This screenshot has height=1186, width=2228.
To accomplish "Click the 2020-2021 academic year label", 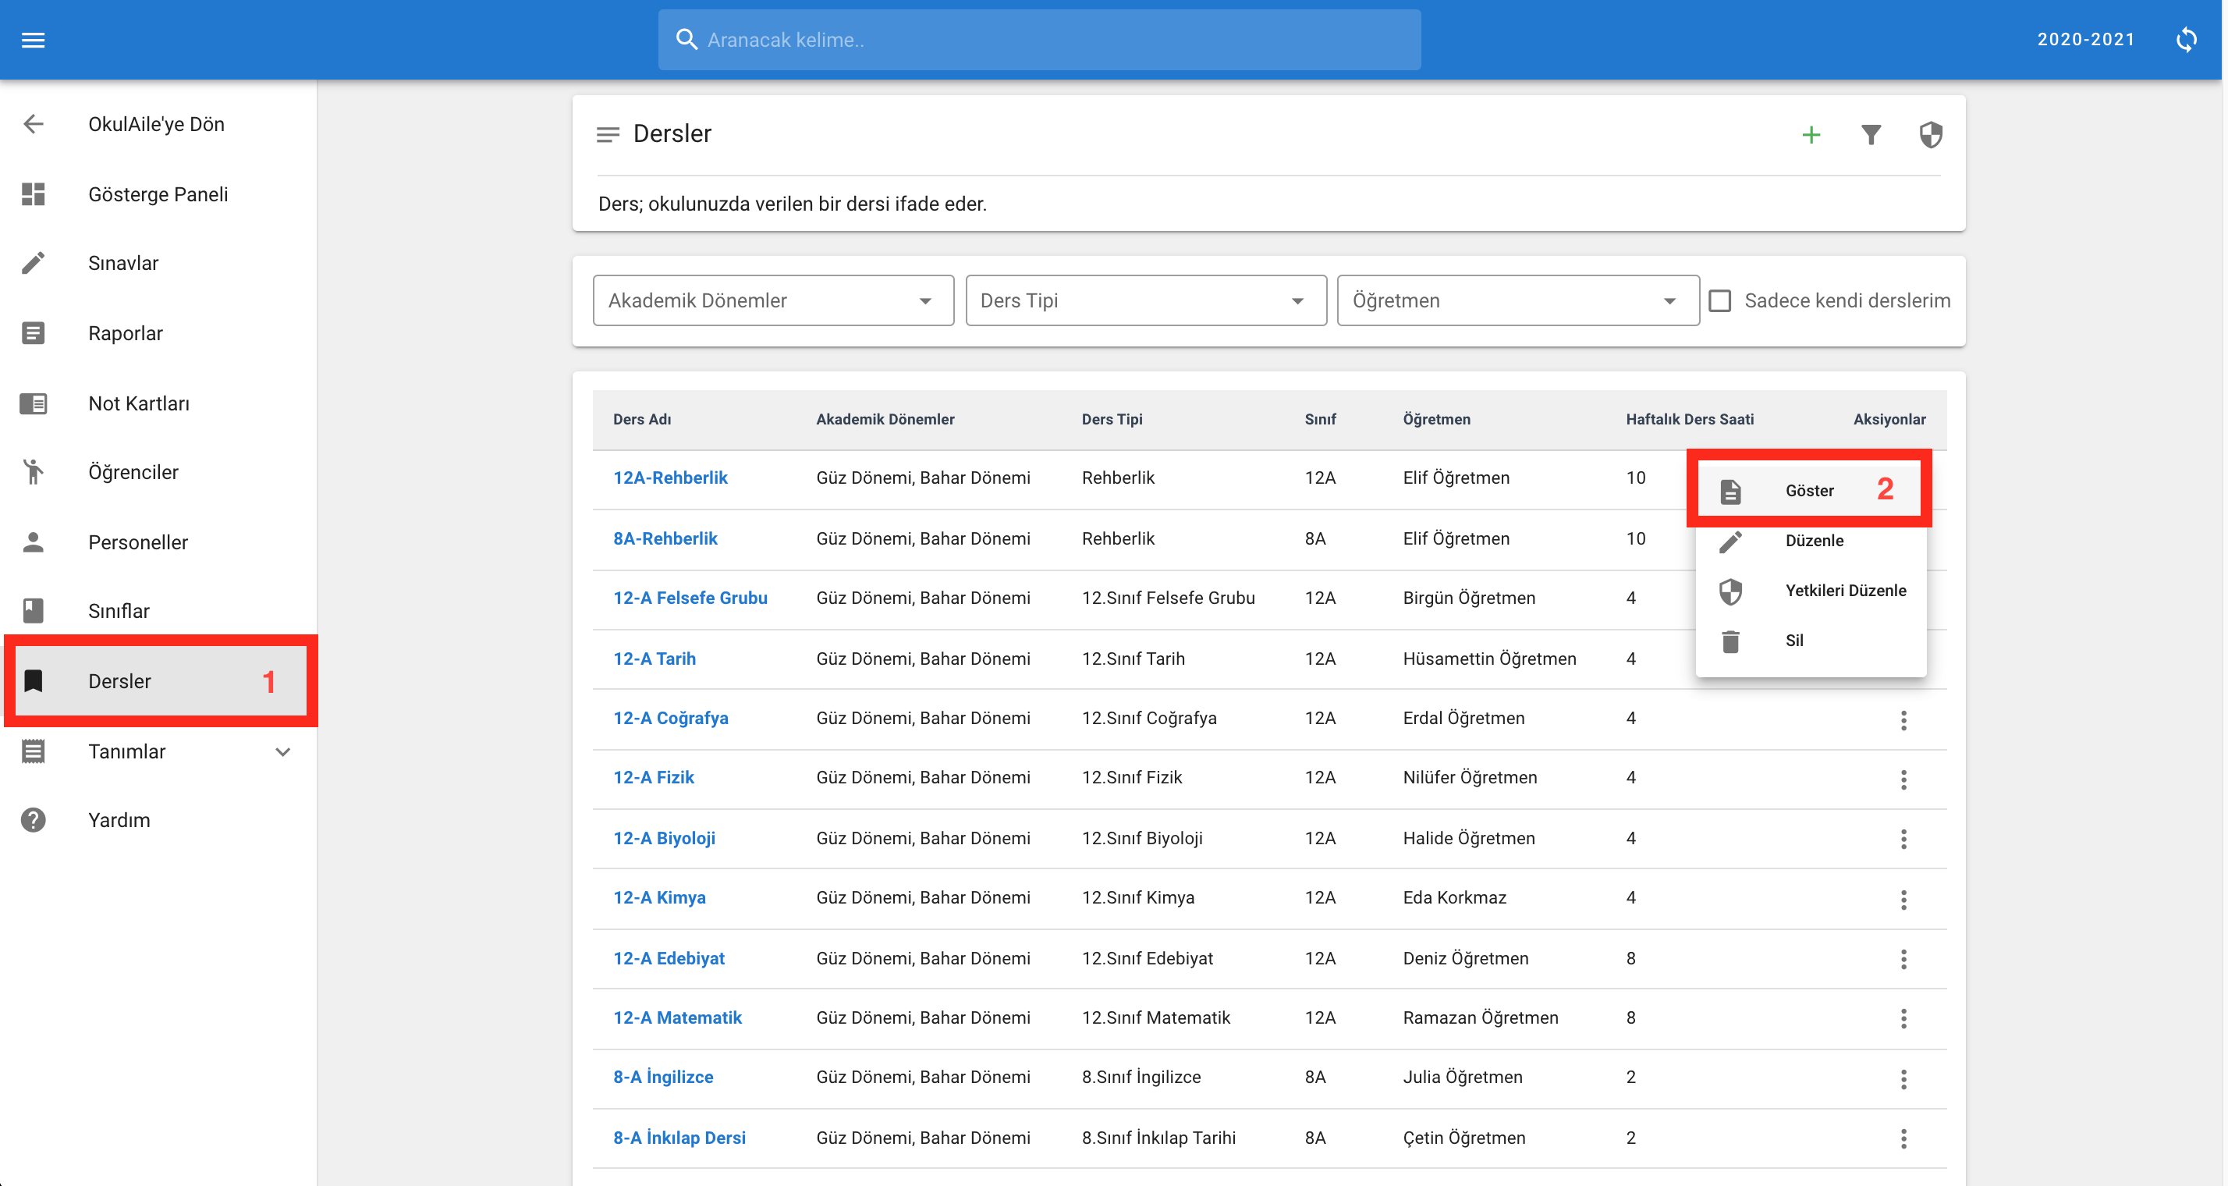I will coord(2085,40).
